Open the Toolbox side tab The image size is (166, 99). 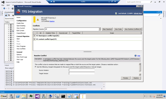(x=2, y=13)
